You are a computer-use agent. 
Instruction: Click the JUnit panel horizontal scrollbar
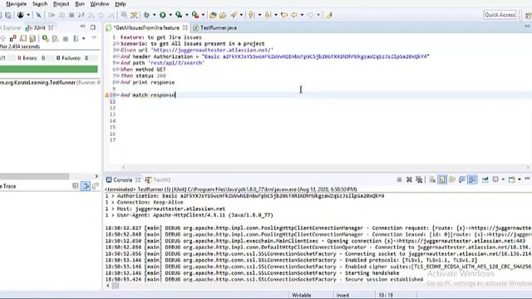(x=34, y=176)
